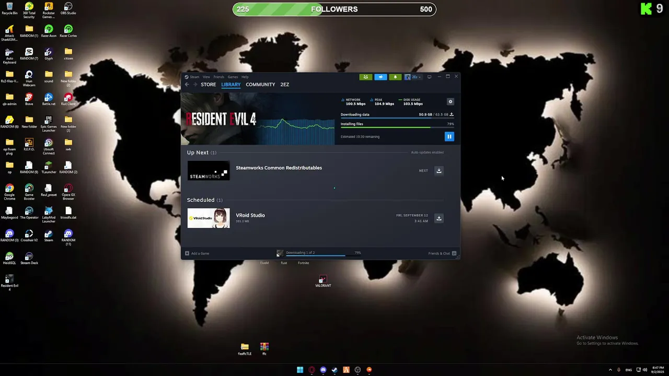This screenshot has height=376, width=669.
Task: Select 360 Total Security desktop icon
Action: [29, 10]
